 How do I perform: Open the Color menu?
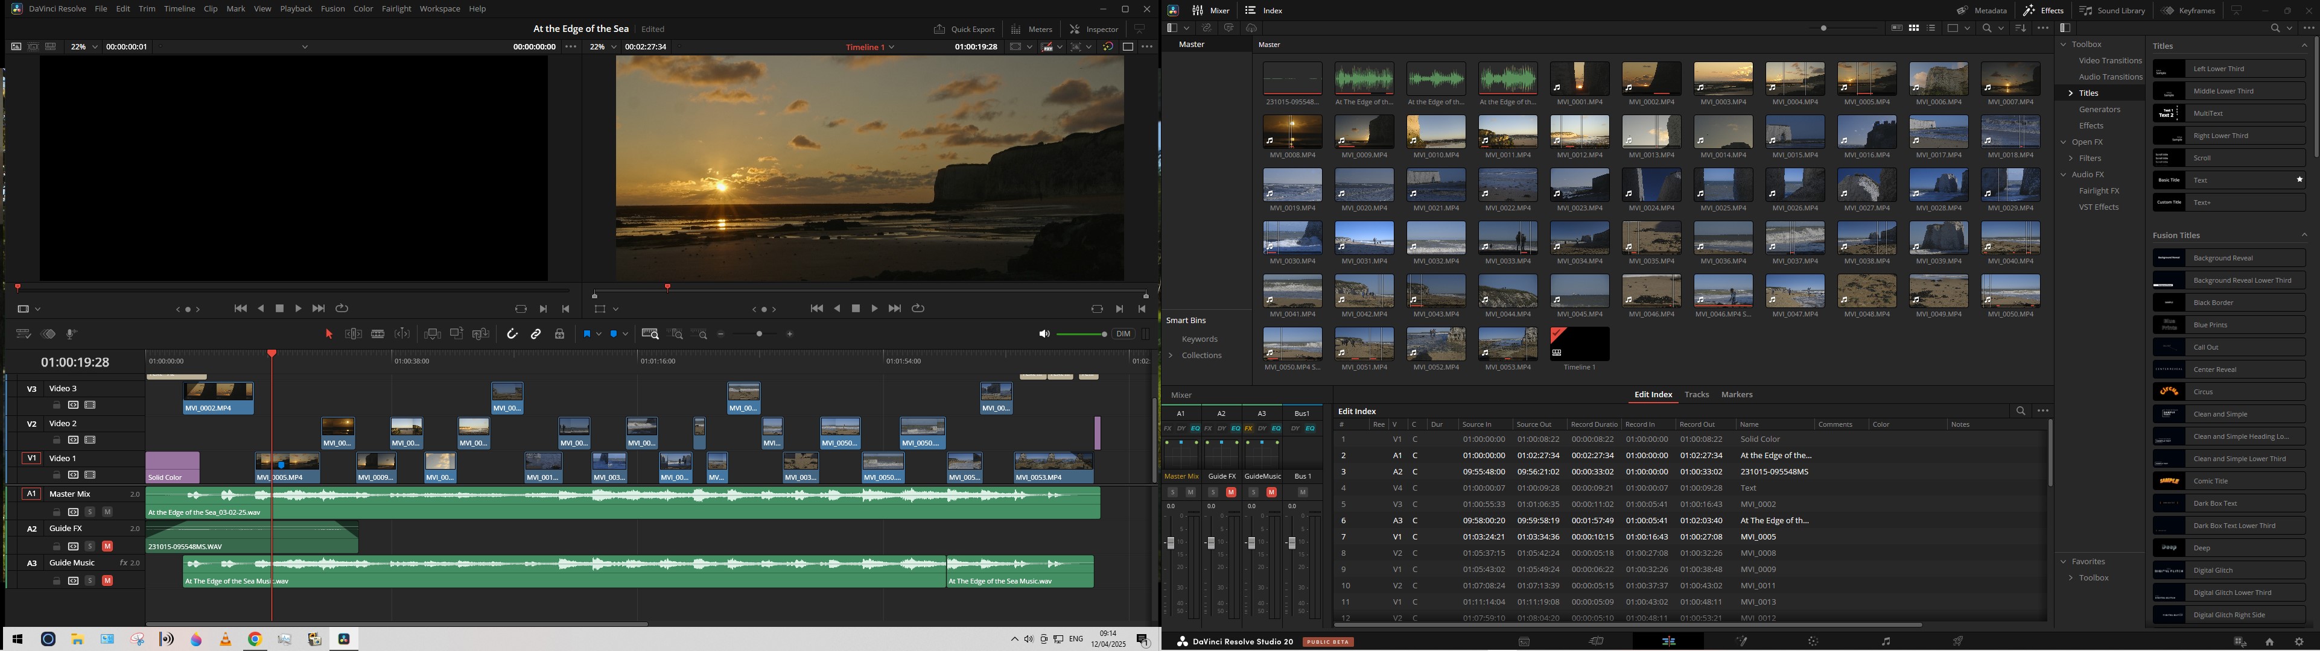click(363, 9)
